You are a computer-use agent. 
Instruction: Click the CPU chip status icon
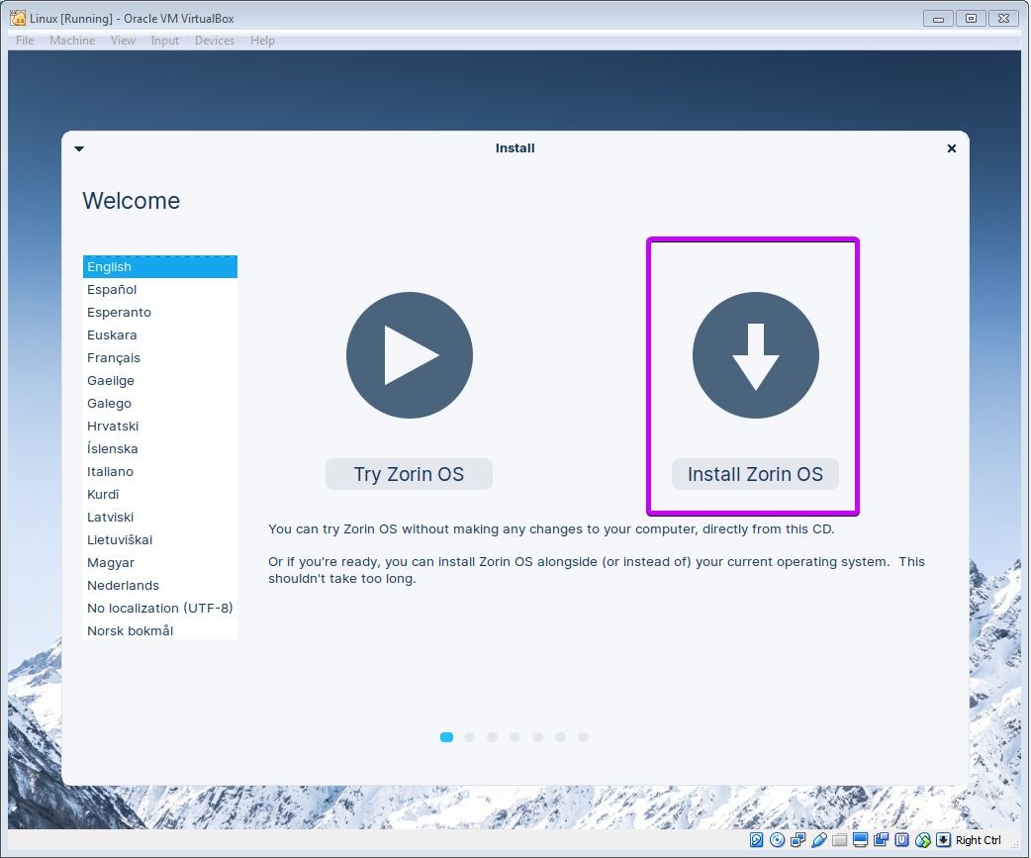coord(902,839)
